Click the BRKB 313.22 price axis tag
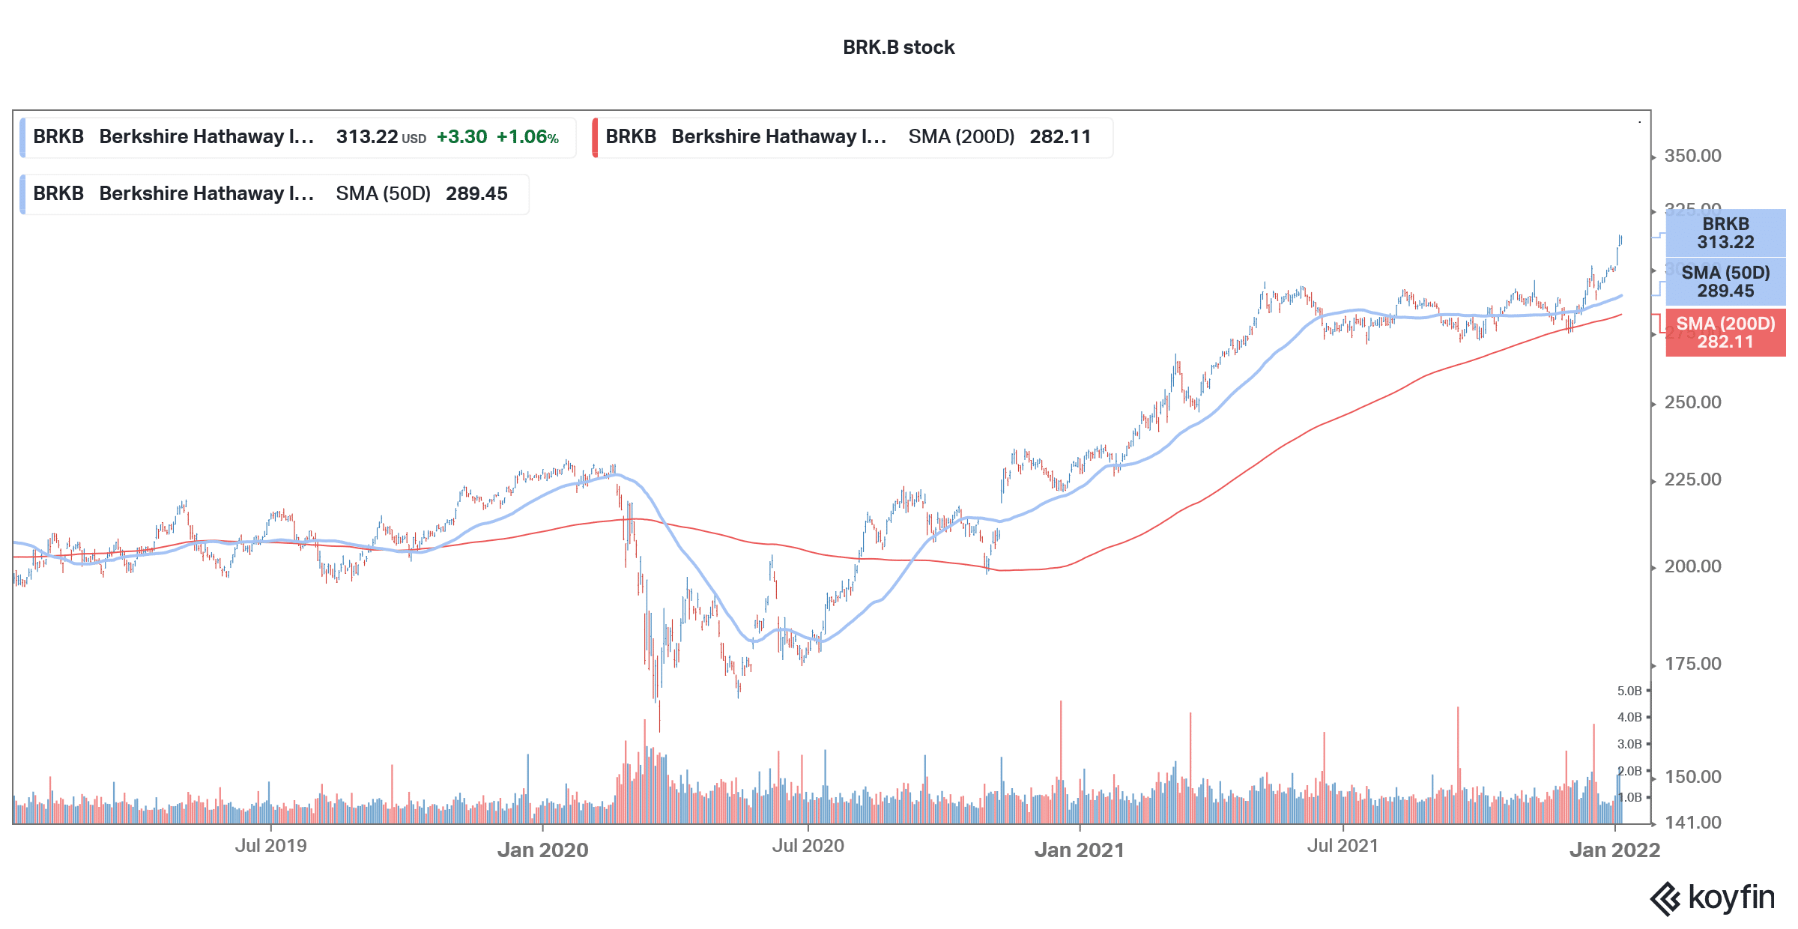 point(1725,233)
